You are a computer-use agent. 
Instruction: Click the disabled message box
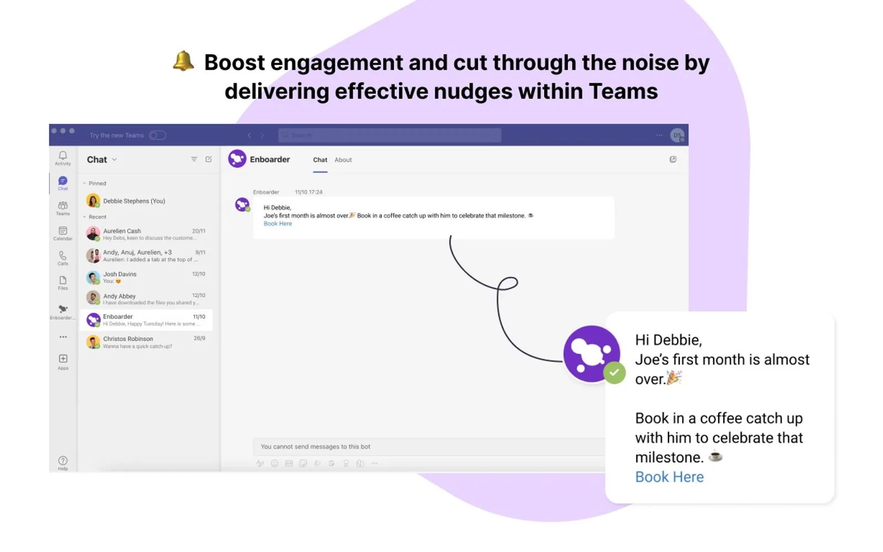[429, 447]
